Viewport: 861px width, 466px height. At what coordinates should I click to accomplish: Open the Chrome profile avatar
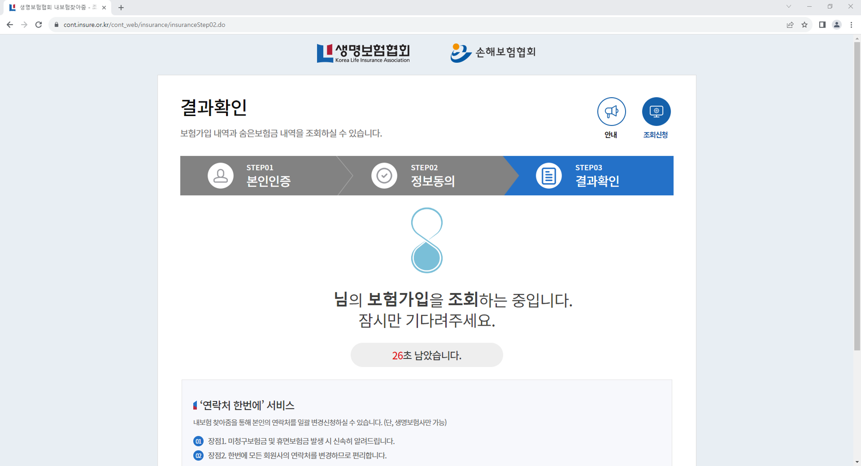tap(836, 25)
